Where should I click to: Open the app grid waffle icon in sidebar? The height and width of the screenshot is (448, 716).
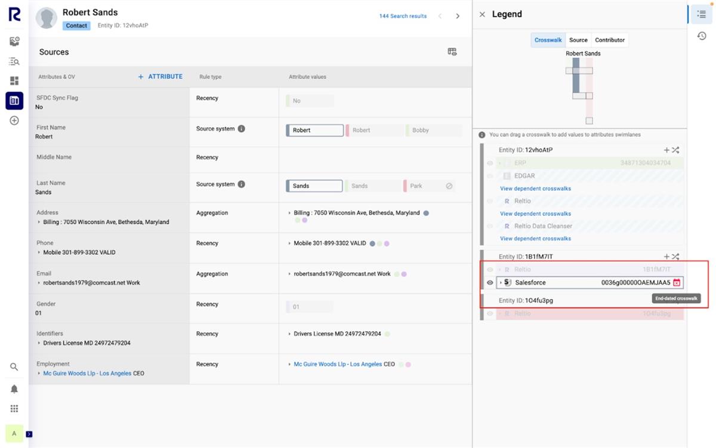click(x=14, y=408)
